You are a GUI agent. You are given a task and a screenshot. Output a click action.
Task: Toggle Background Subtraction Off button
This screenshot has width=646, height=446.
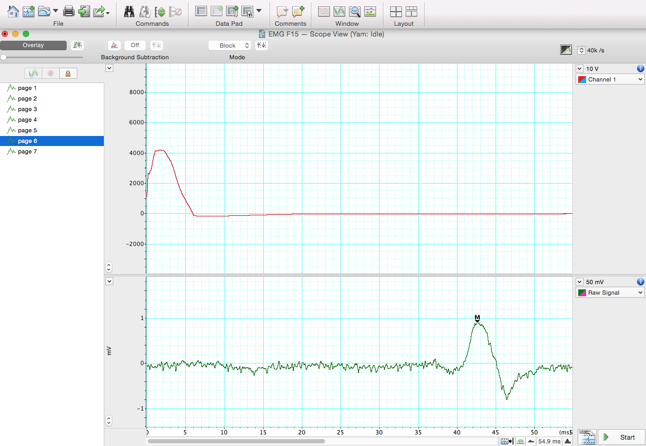click(x=134, y=45)
